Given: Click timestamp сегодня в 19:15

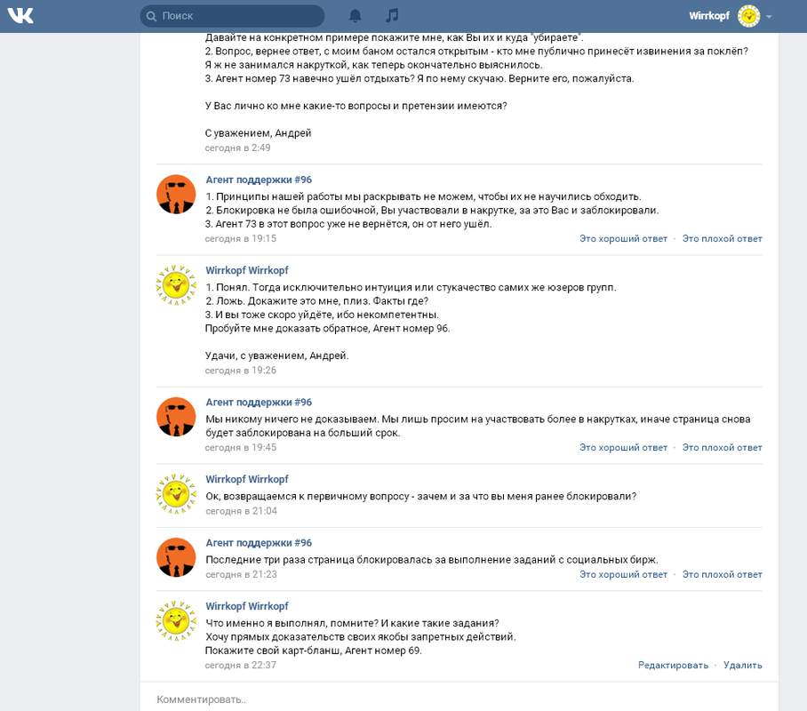Looking at the screenshot, I should pos(241,238).
